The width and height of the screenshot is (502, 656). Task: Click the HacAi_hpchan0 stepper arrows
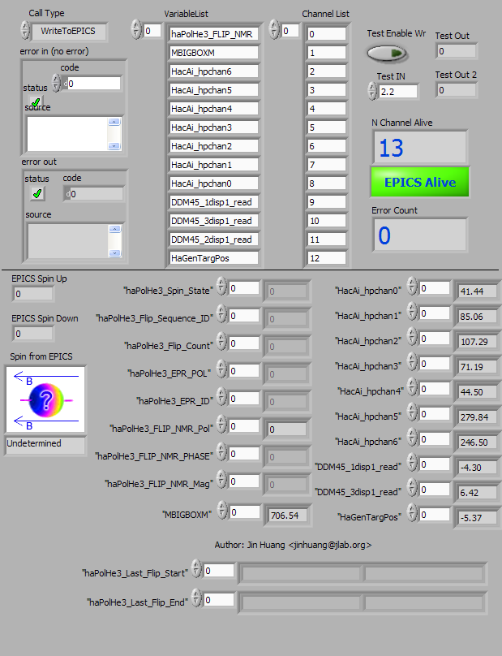[x=412, y=287]
